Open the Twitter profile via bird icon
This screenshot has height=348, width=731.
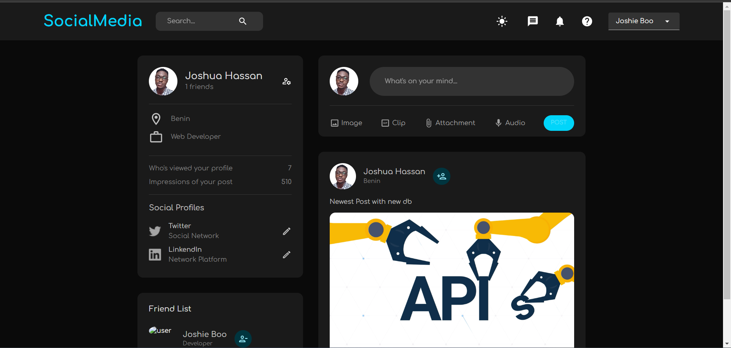[x=155, y=231]
